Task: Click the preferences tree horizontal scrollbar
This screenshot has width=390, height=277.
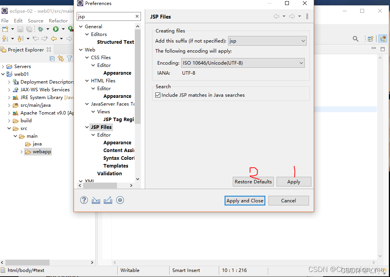Action: pos(100,186)
